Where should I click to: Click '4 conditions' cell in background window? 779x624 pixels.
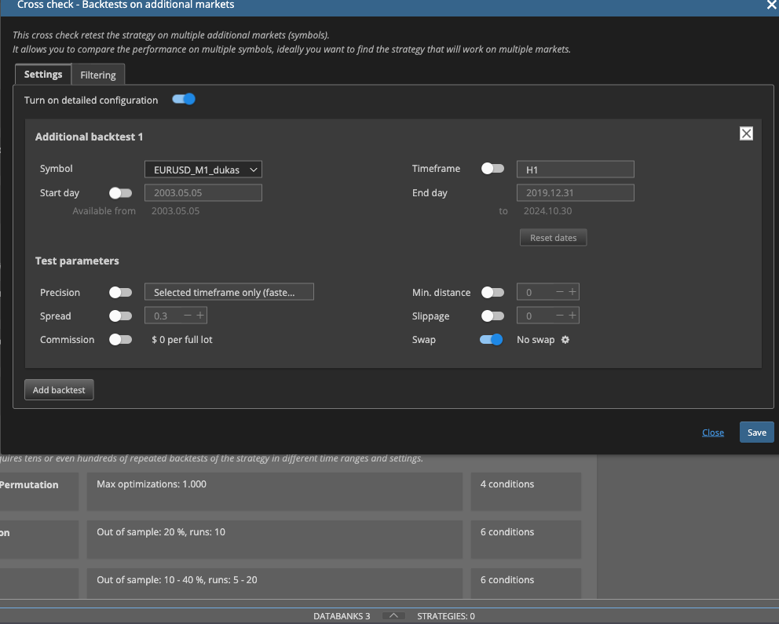525,491
